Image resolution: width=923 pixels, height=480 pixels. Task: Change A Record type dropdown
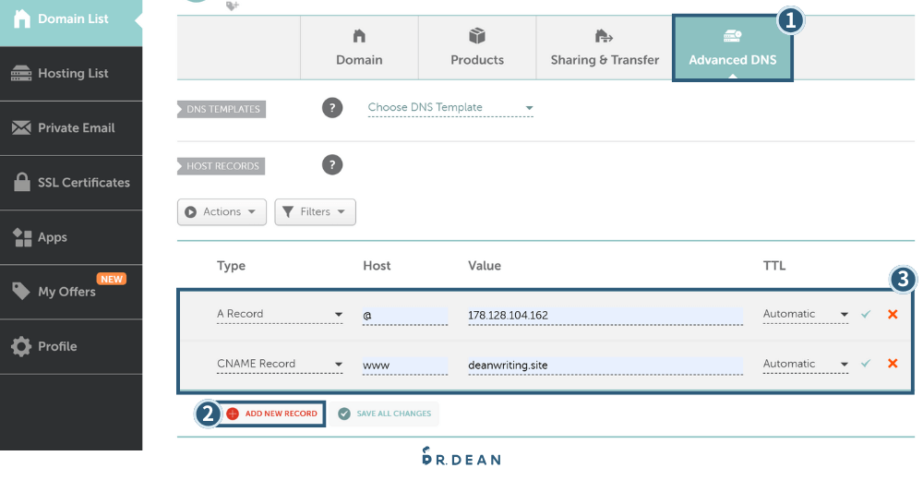coord(280,315)
